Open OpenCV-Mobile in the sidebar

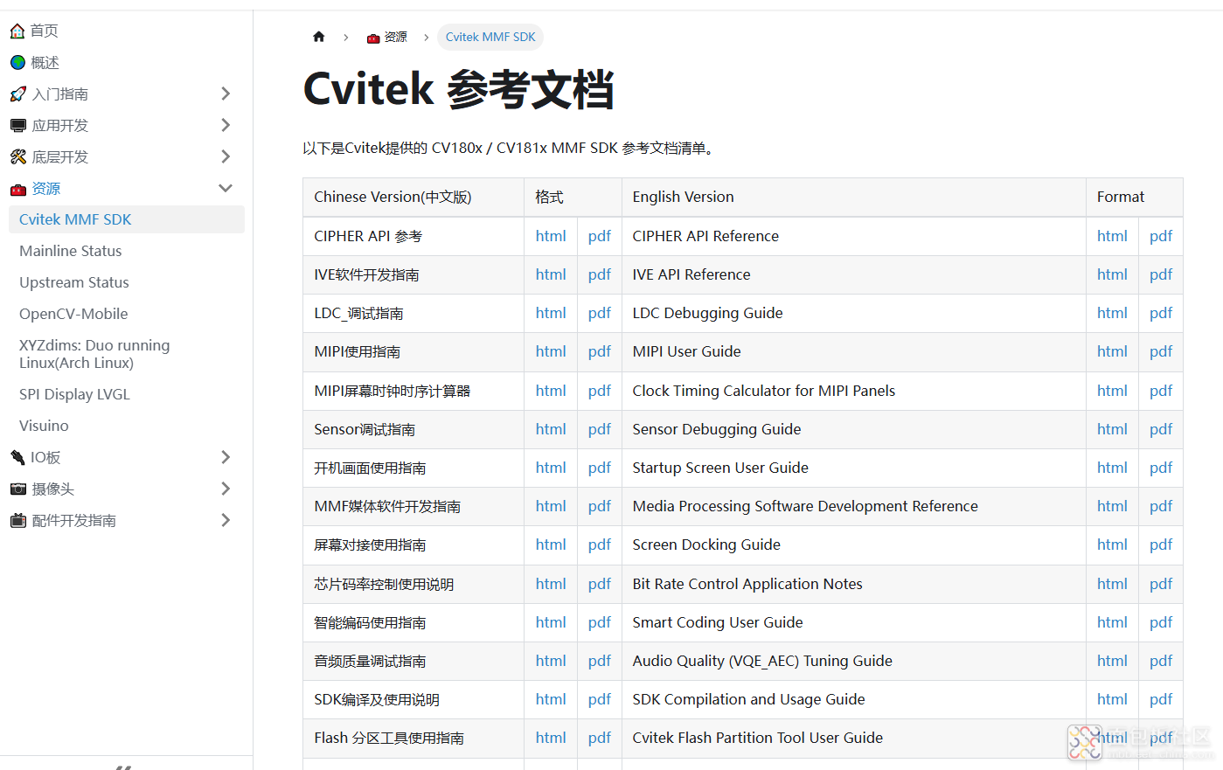coord(73,314)
